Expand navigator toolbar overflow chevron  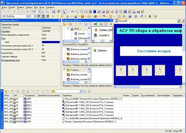pos(111,24)
